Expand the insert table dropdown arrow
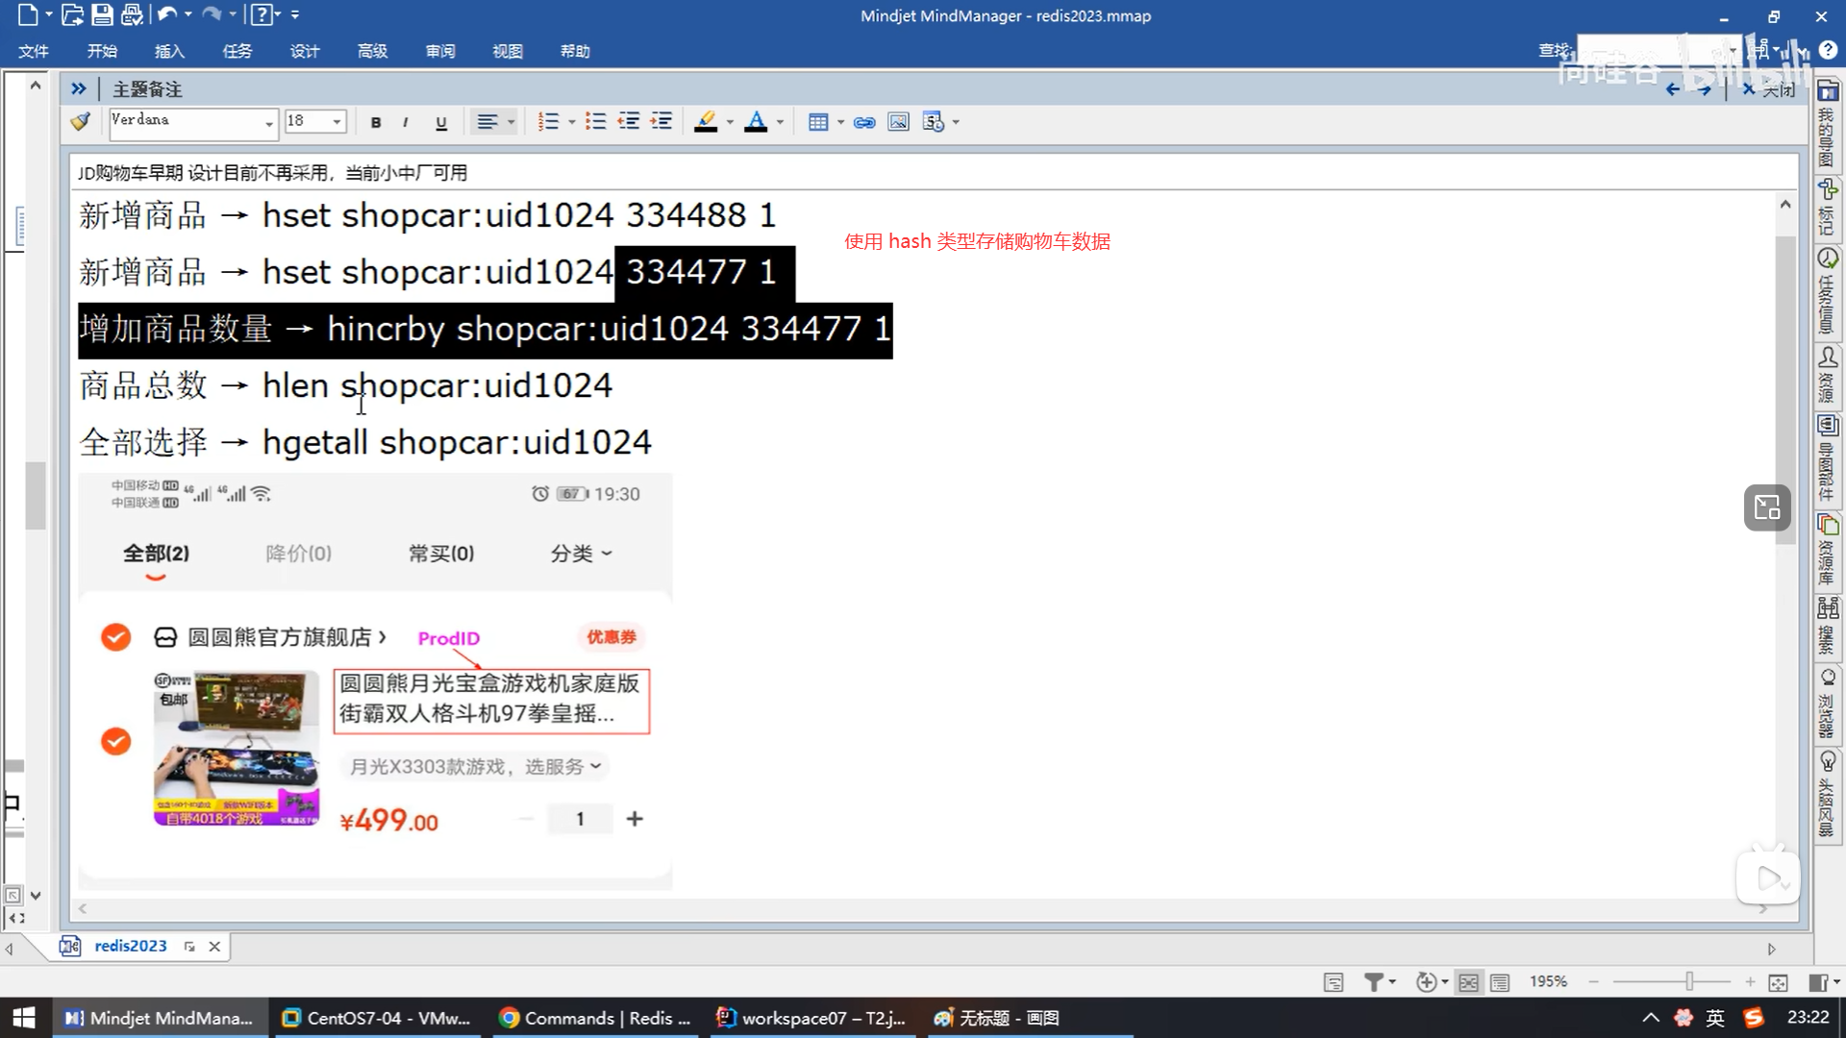This screenshot has width=1846, height=1038. [x=841, y=122]
